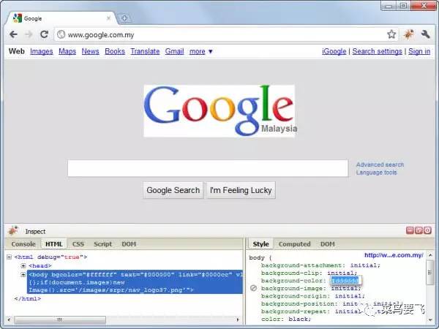439x329 pixels.
Task: Collapse the html root node
Action: click(9, 257)
